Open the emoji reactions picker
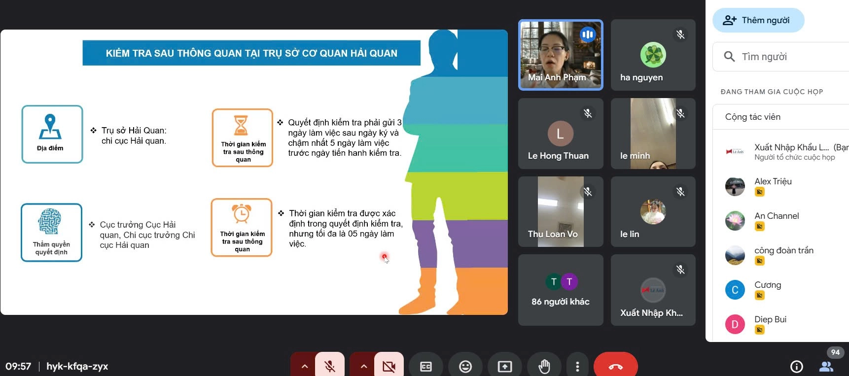849x376 pixels. point(465,367)
